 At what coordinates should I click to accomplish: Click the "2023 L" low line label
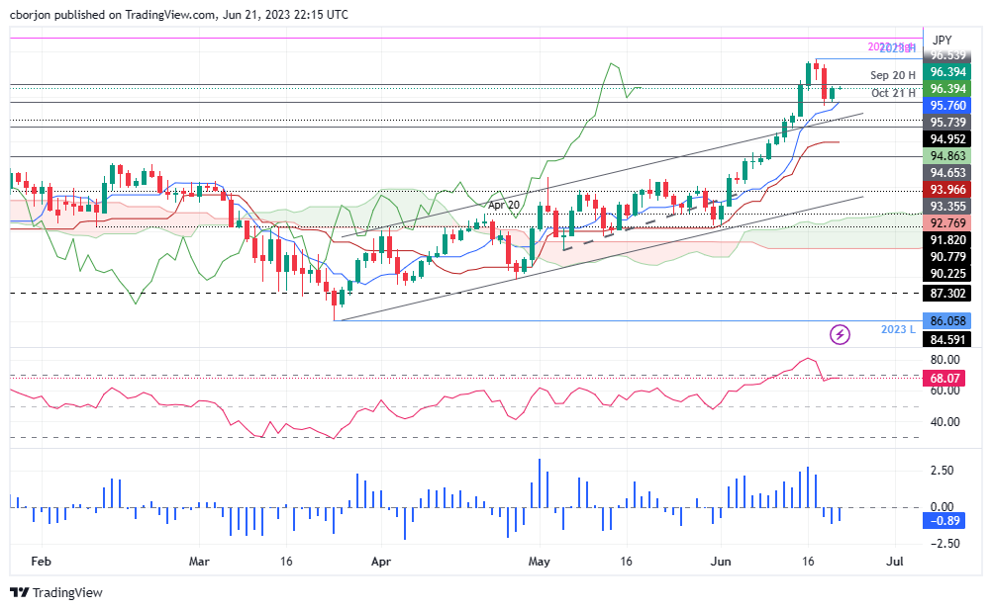898,329
